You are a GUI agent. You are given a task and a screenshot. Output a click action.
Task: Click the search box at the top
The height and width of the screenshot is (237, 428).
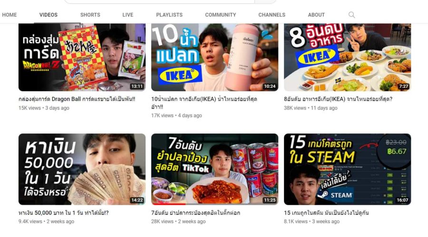160,1
